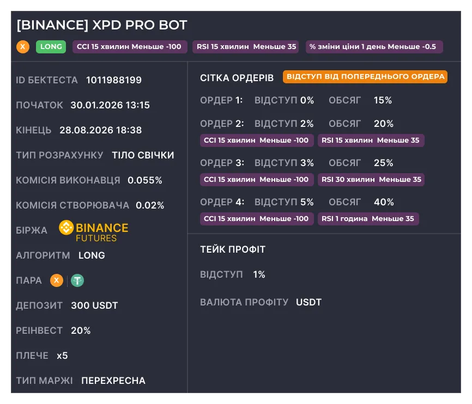Click the Tether USDT coin icon

click(x=77, y=280)
